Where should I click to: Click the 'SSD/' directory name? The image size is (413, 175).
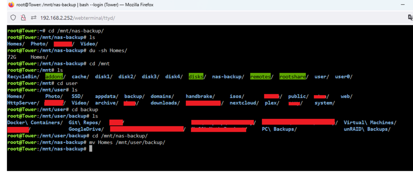pos(78,96)
